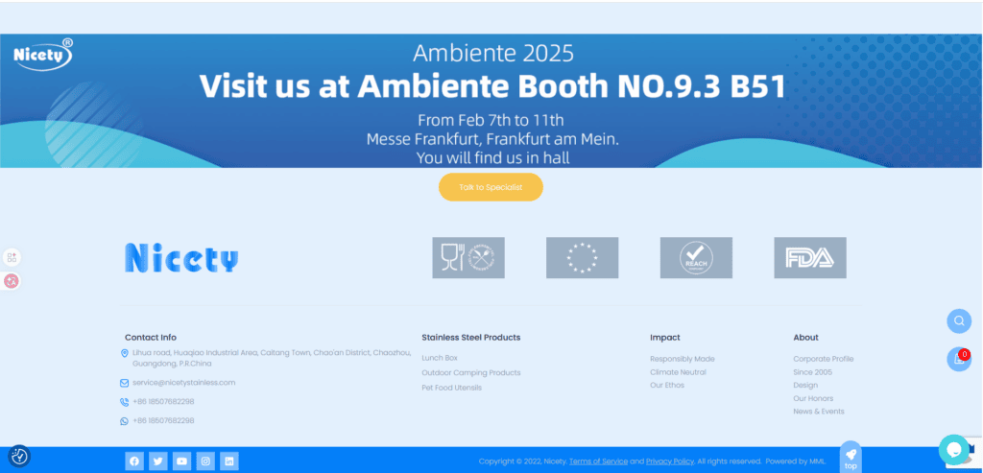Click the Impact heading
Image resolution: width=983 pixels, height=473 pixels.
(x=665, y=338)
